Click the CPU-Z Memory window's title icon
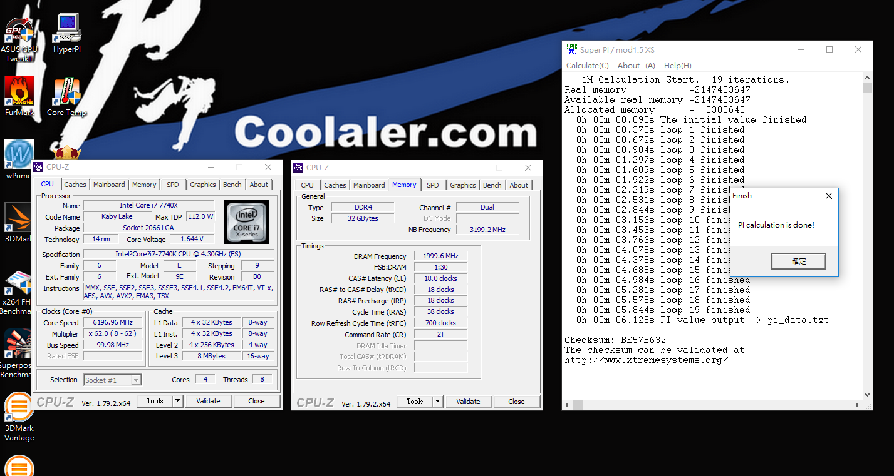 [299, 167]
